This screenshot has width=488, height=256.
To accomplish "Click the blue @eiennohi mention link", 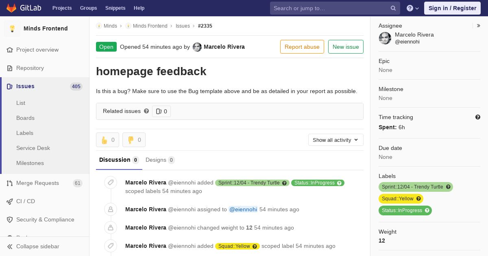I will click(x=243, y=209).
